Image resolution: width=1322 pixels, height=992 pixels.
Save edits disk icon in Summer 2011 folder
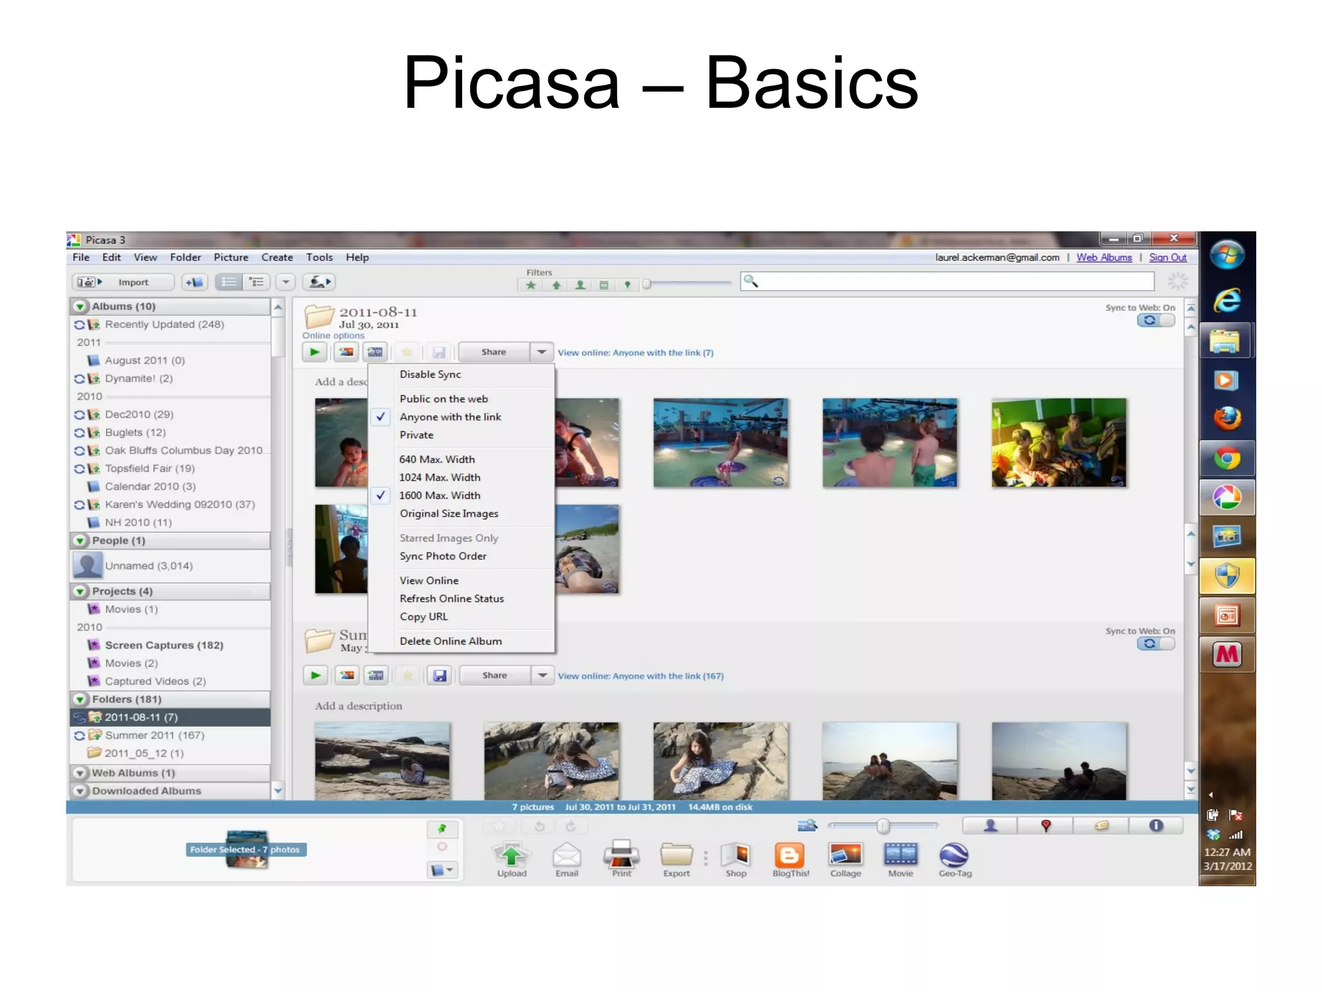click(x=440, y=676)
